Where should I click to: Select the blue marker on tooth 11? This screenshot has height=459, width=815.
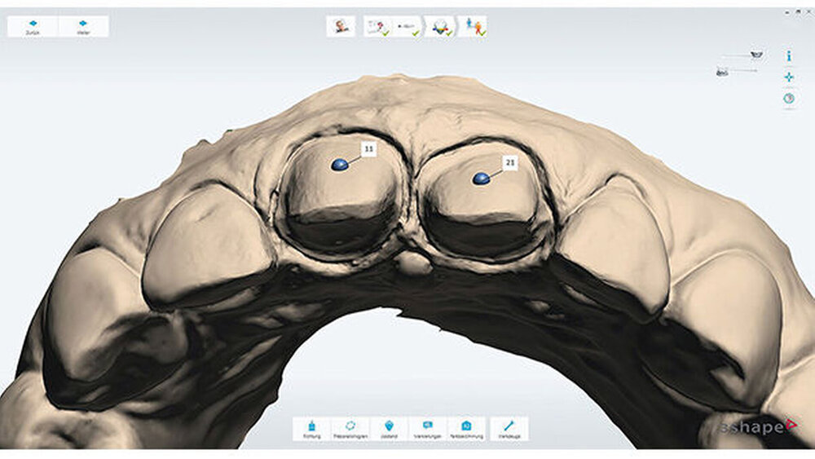point(340,165)
